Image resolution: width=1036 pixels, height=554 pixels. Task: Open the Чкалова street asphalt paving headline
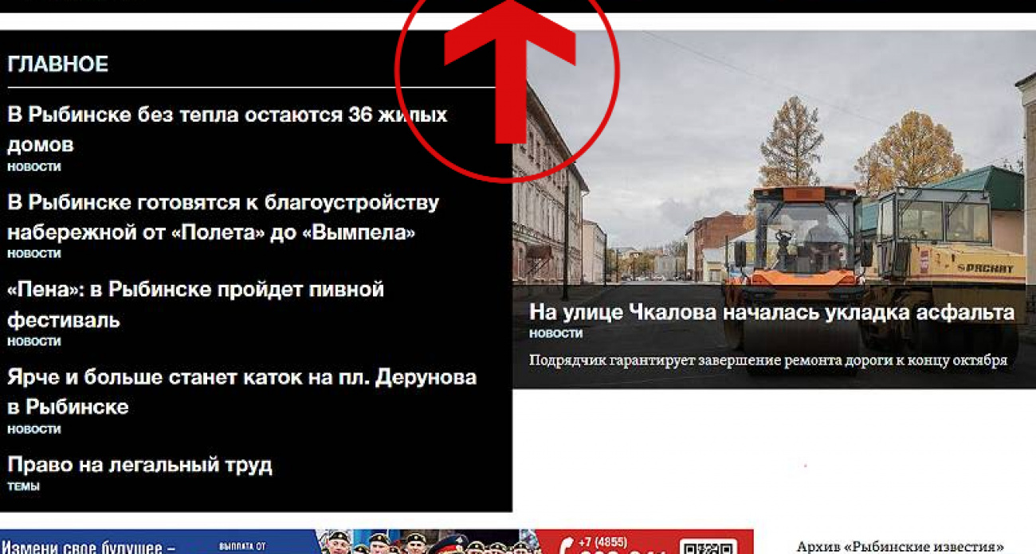click(x=771, y=312)
